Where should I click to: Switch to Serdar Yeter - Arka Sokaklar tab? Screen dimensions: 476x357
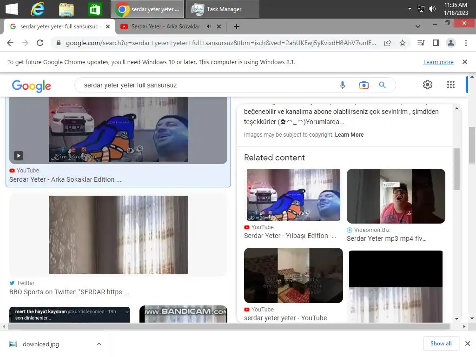(165, 26)
